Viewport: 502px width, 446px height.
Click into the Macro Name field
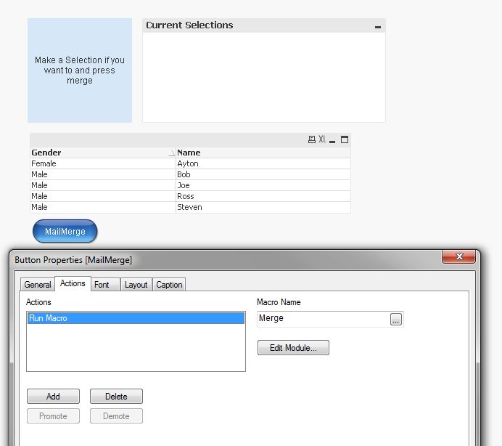click(x=324, y=319)
